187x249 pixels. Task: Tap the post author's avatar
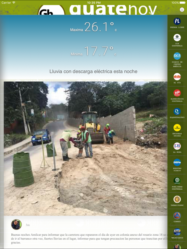tap(16, 225)
